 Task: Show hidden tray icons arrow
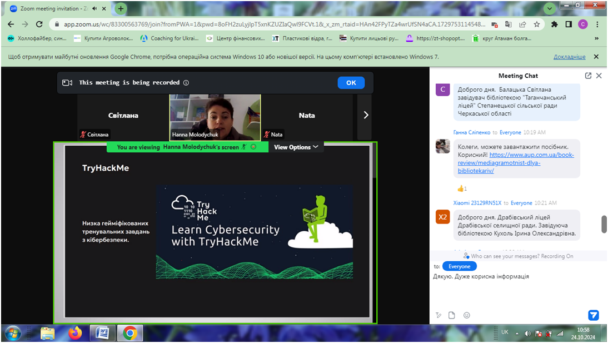[517, 334]
